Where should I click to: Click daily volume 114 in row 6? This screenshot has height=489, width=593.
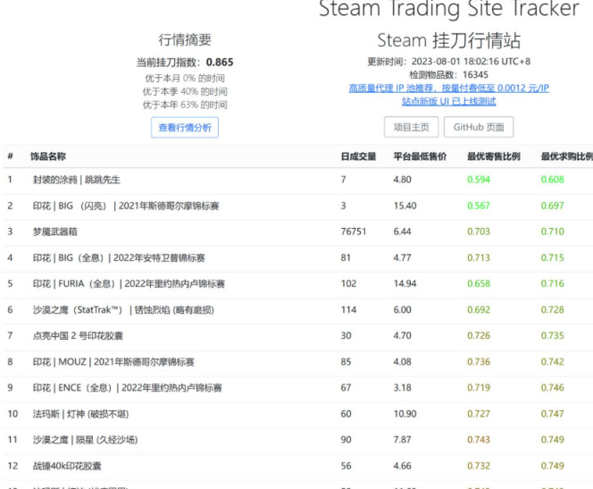click(348, 310)
